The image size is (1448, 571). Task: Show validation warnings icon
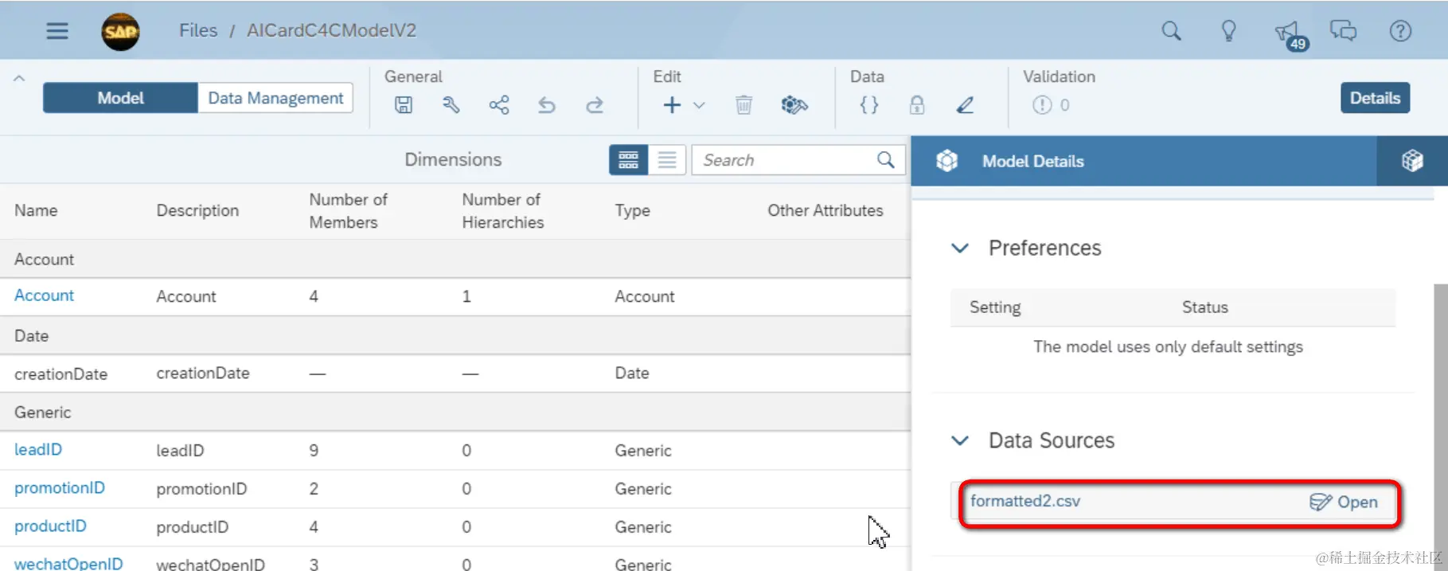pos(1042,105)
